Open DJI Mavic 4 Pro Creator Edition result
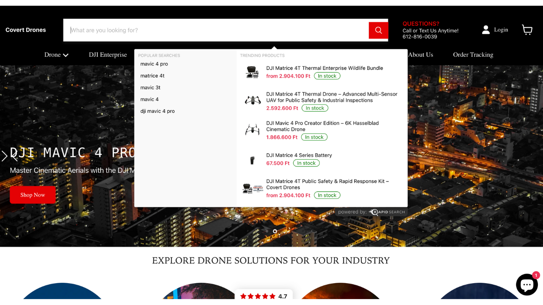The image size is (543, 305). 322,126
